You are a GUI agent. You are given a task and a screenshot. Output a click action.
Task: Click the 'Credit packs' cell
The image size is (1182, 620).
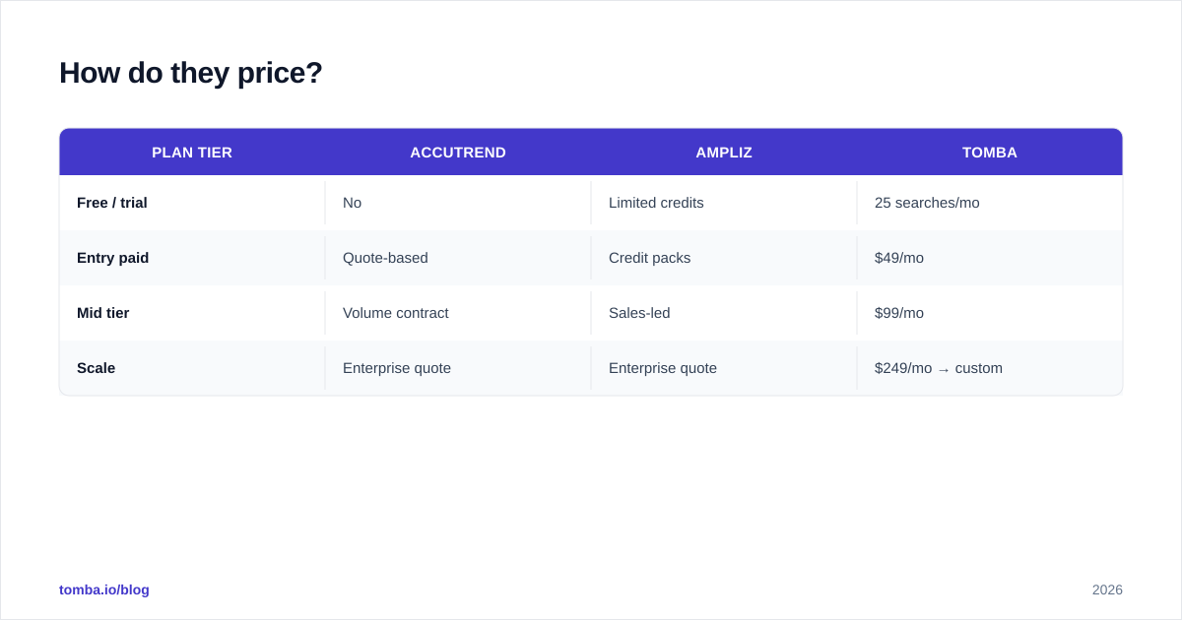point(724,258)
